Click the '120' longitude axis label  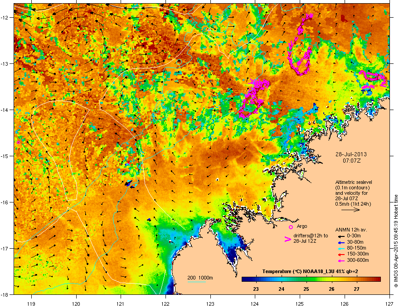[76, 303]
